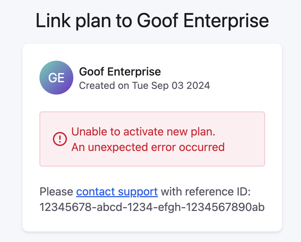The image size is (301, 242).
Task: Select the error indicator inside the pink banner
Action: click(60, 139)
